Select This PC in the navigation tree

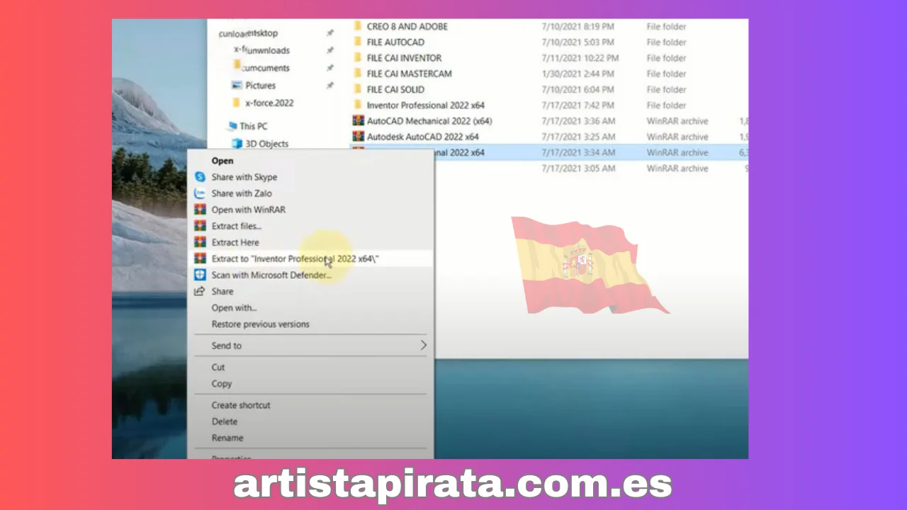click(x=253, y=126)
